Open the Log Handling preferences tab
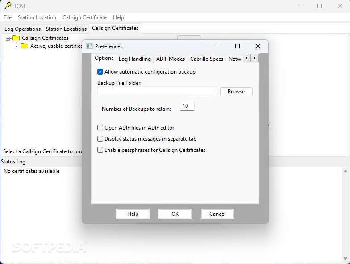This screenshot has height=264, width=350. (135, 59)
